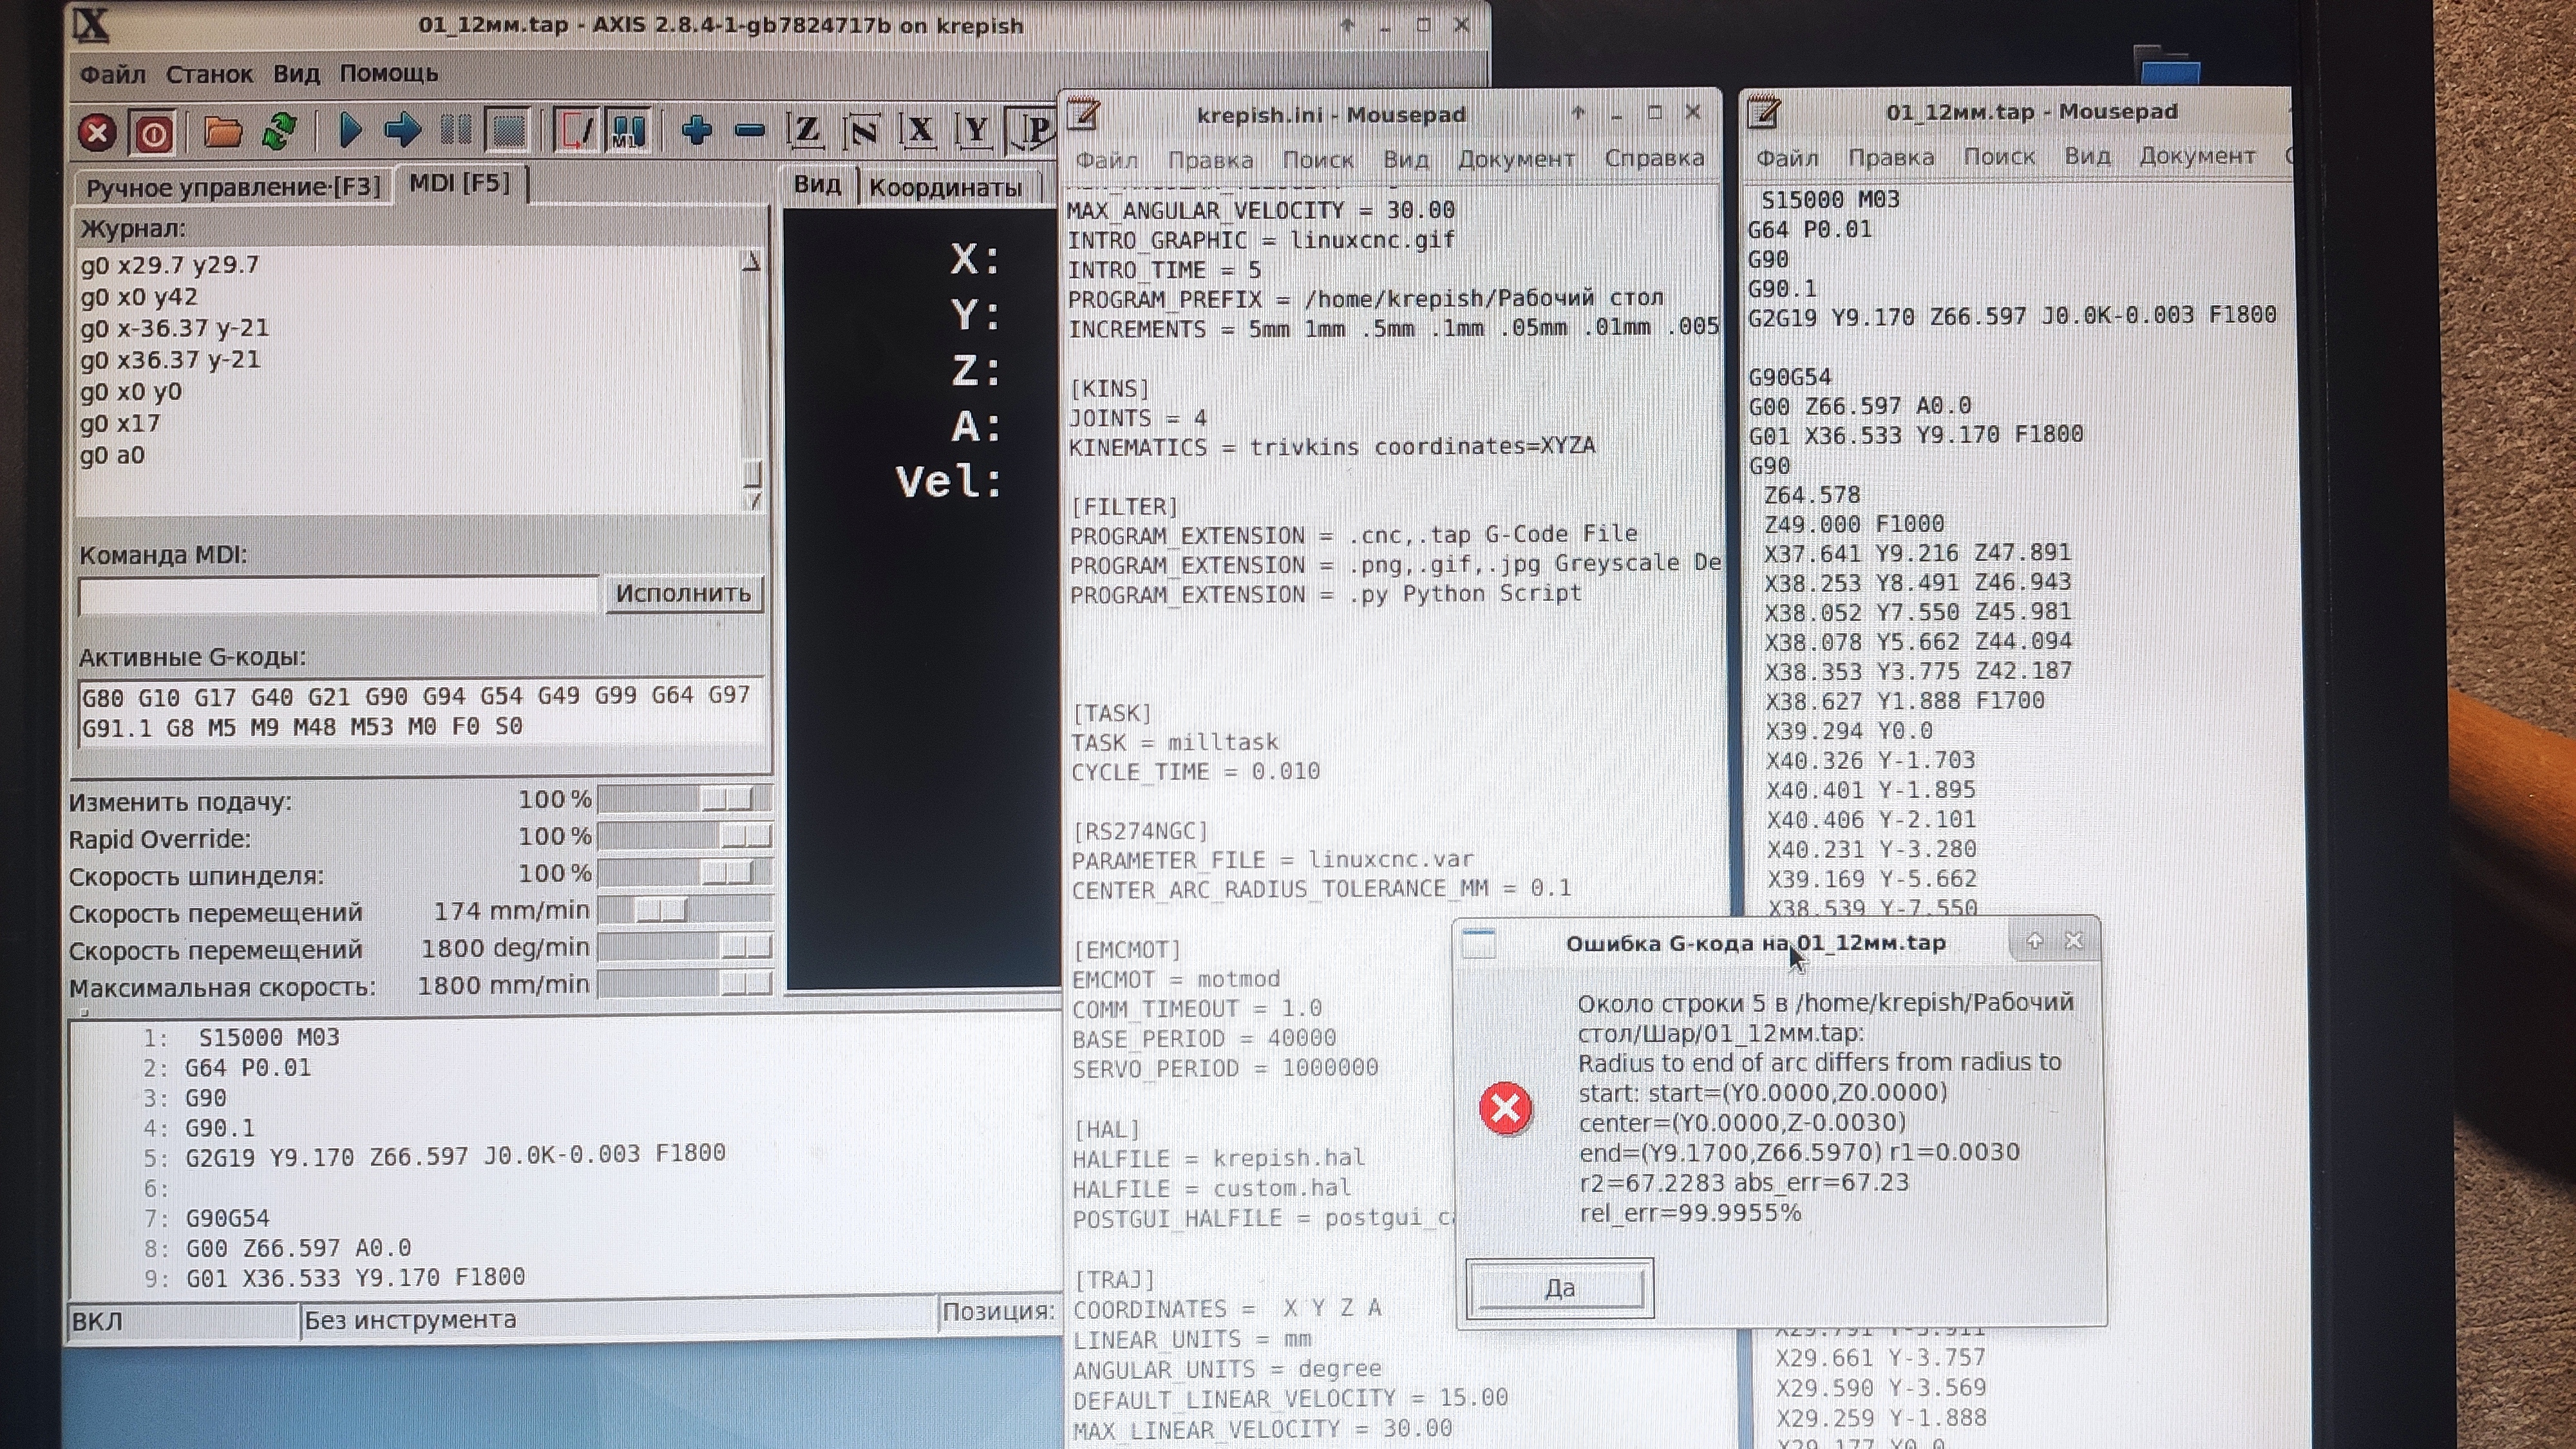Run the program with the play icon

350,130
